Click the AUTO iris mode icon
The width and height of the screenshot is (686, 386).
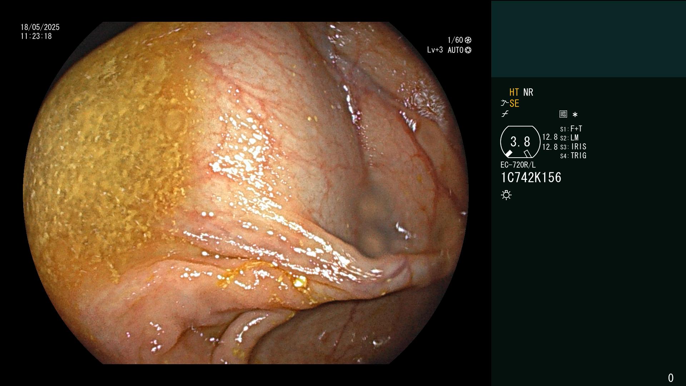(468, 50)
